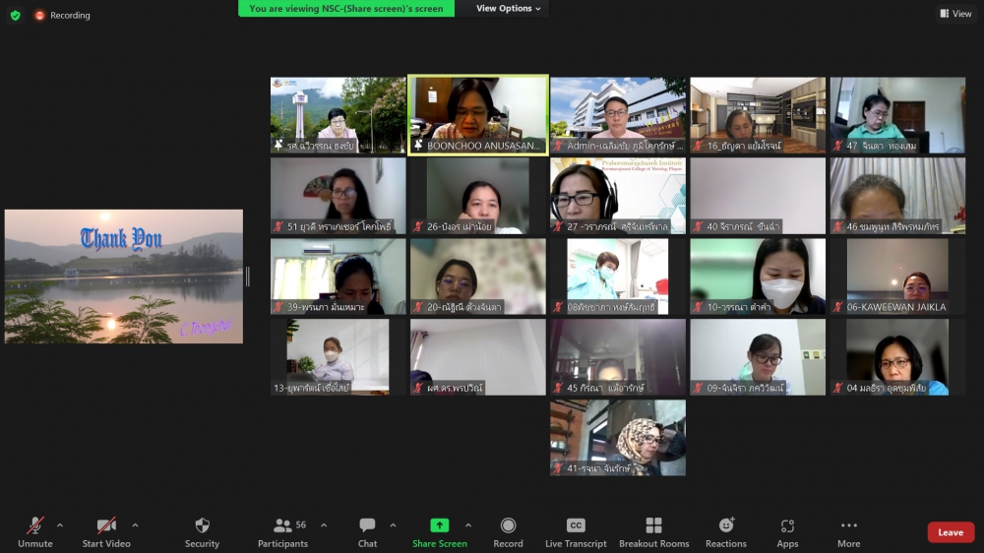Expand video options arrow beside Start Video
Viewport: 984px width, 553px height.
point(135,525)
